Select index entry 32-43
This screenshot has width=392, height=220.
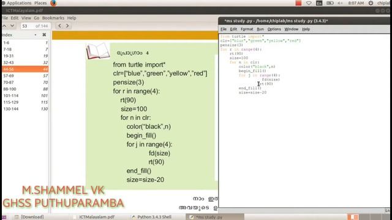point(25,62)
